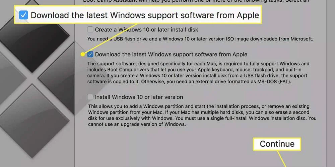Click the yellow annotation dot beside the checked box
This screenshot has width=335, height=167.
[83, 54]
